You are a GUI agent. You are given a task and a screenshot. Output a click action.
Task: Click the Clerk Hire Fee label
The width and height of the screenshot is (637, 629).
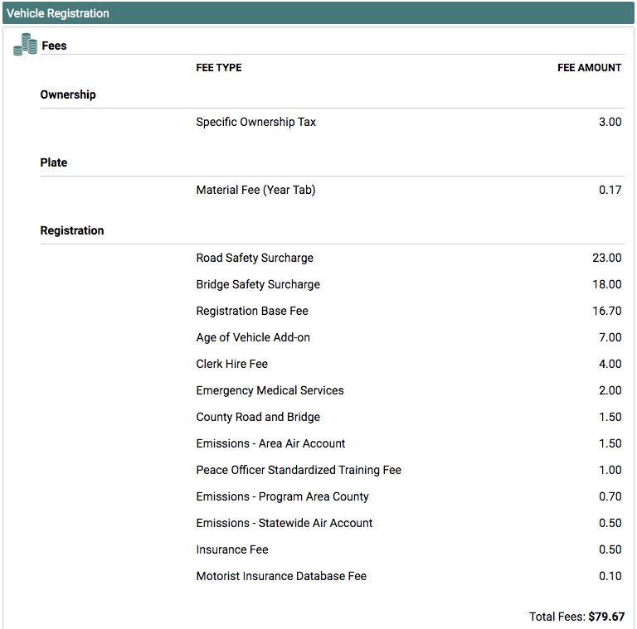[x=232, y=364]
